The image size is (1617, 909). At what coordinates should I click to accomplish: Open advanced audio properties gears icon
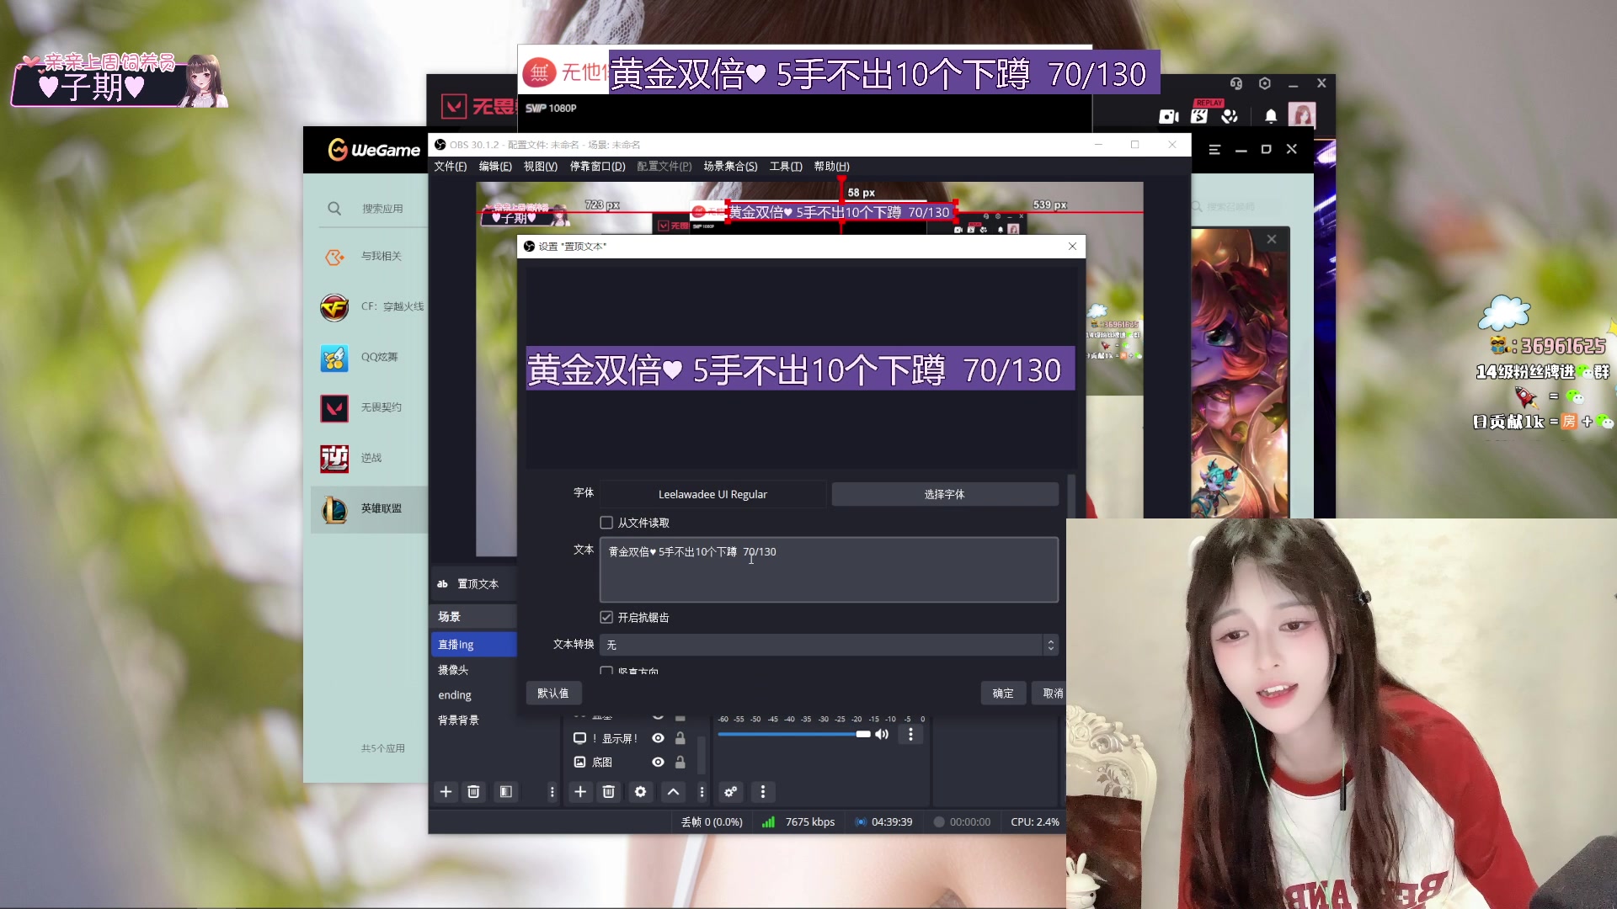[731, 791]
